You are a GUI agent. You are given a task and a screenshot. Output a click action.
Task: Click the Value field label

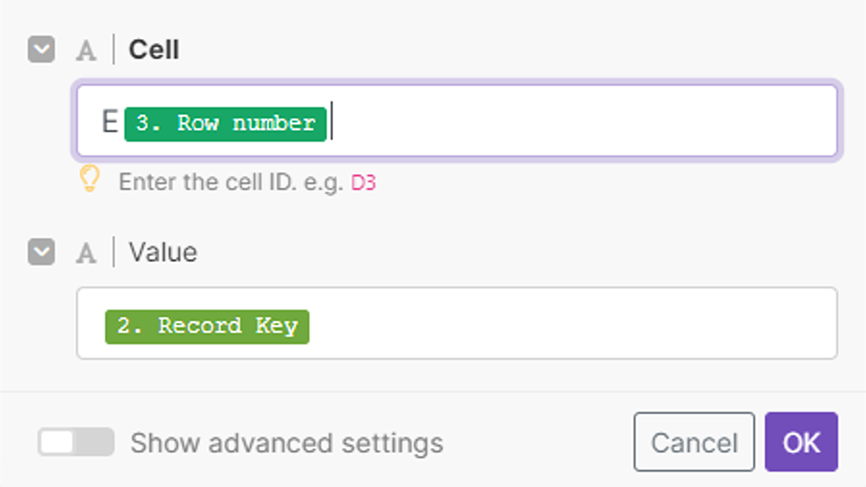click(163, 252)
